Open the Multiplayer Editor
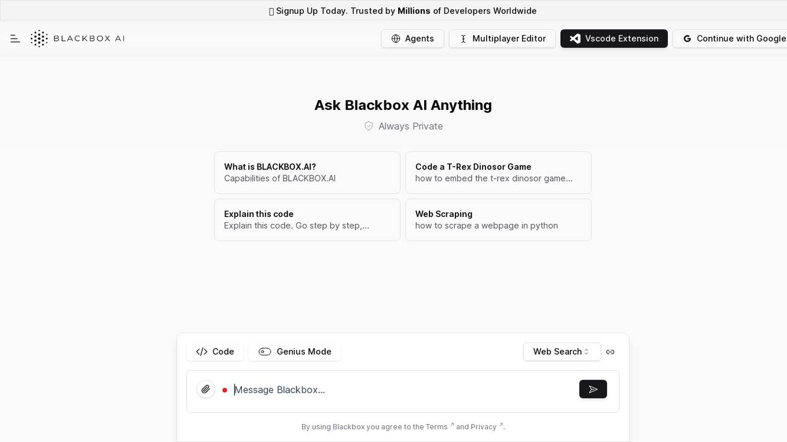The image size is (787, 442). click(x=502, y=39)
